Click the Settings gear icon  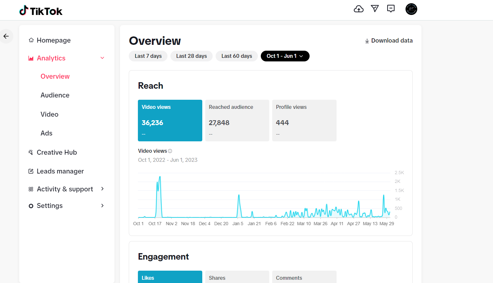pos(31,206)
